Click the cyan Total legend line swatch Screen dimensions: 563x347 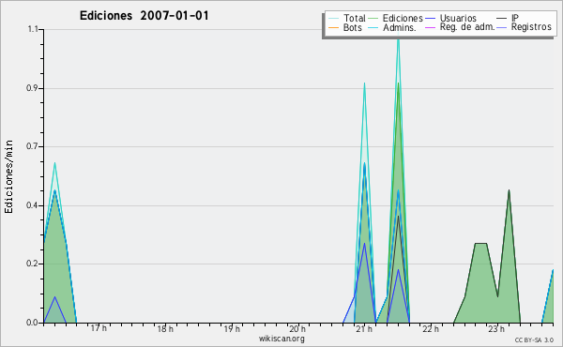click(x=333, y=19)
